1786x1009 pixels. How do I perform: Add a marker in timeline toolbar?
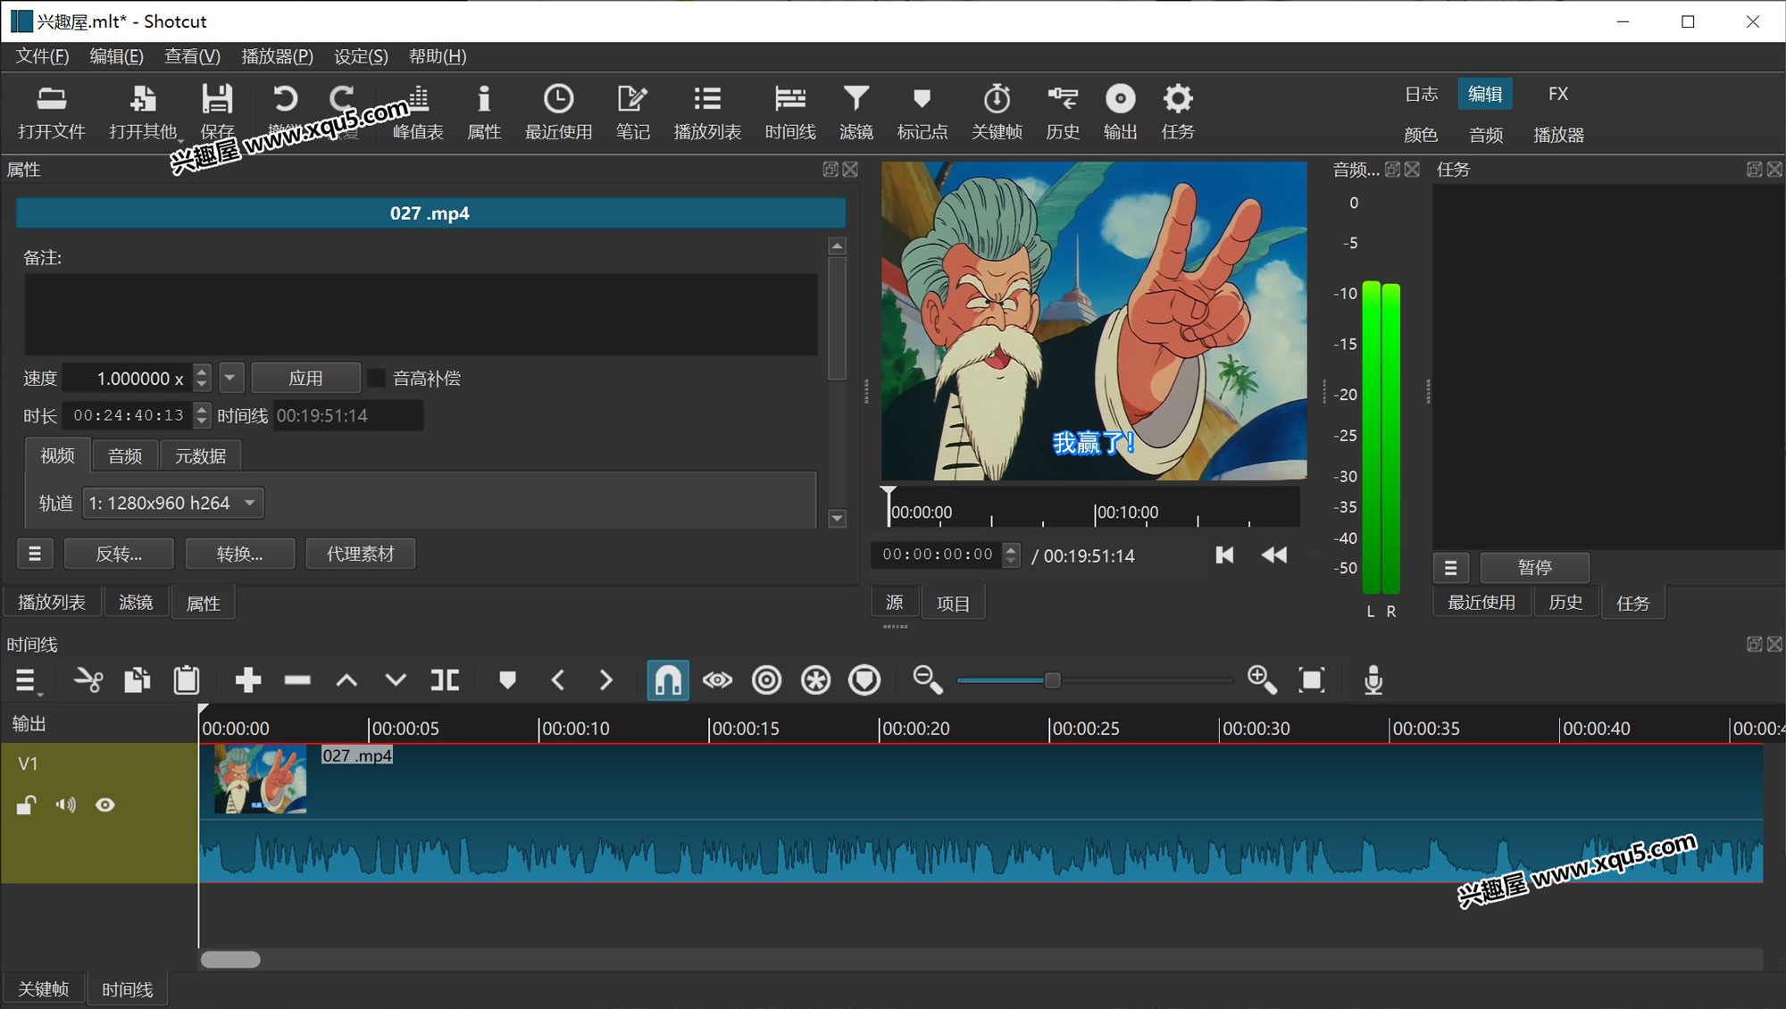507,680
